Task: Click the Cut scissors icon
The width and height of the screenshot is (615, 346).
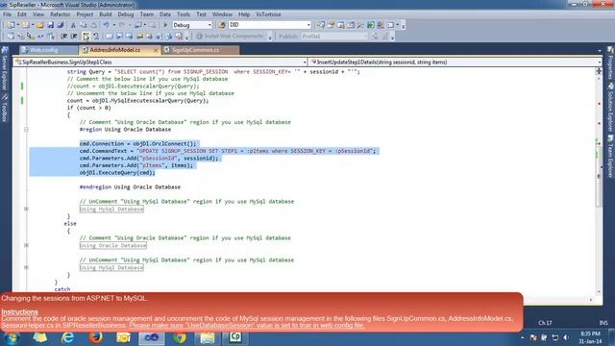Action: [73, 25]
